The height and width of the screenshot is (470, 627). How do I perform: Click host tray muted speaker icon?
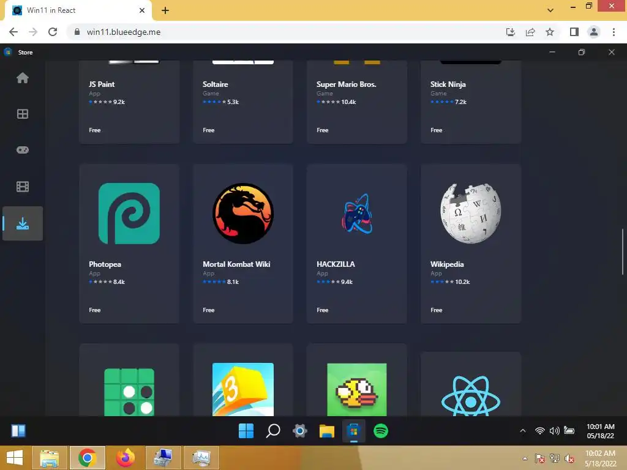[569, 458]
